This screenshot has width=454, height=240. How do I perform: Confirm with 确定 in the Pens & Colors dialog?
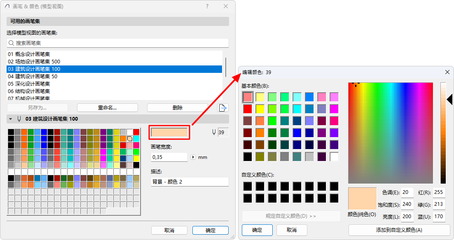pos(210,230)
